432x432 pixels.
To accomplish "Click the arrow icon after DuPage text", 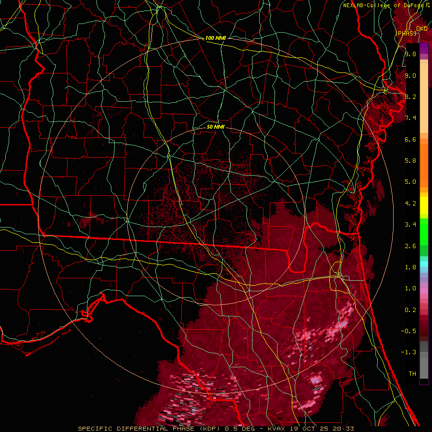I will click(428, 5).
